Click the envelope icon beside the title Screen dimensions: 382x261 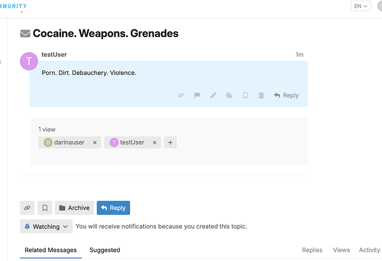coord(25,34)
